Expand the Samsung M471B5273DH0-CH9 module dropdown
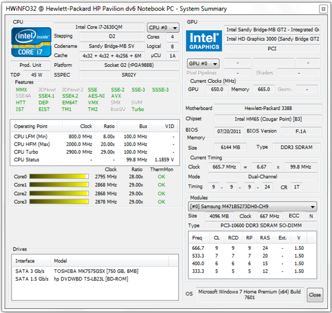Image resolution: width=332 pixels, height=313 pixels. (x=252, y=207)
